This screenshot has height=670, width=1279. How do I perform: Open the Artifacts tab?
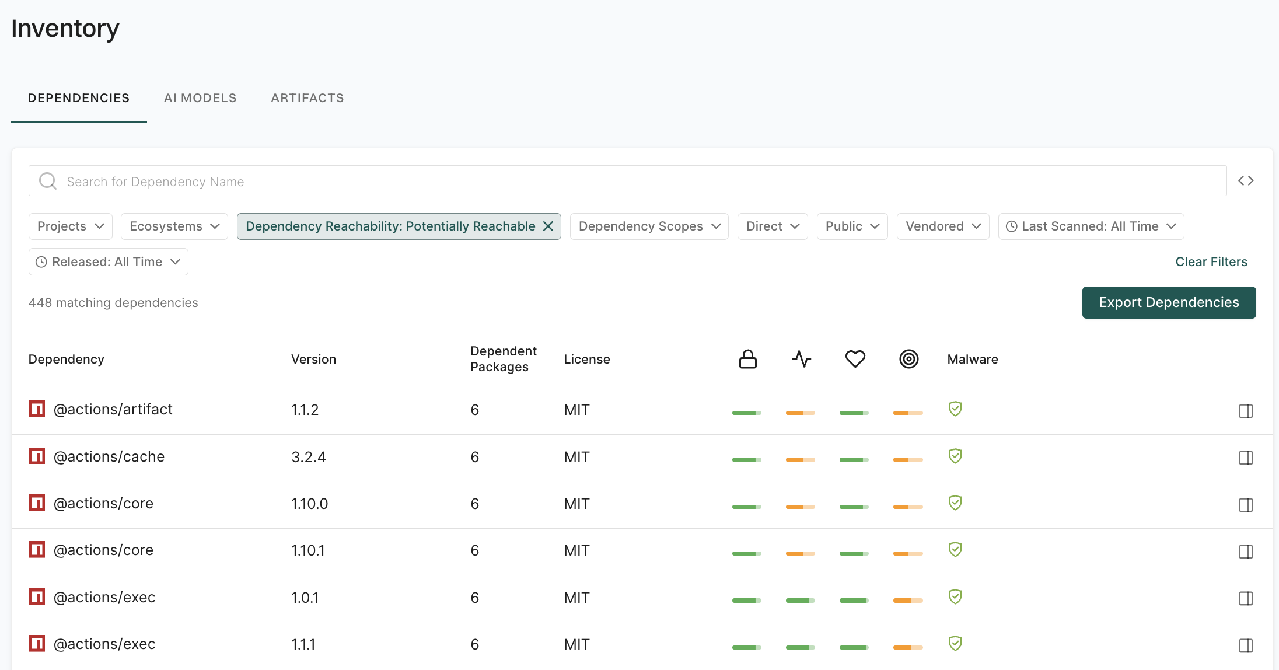coord(307,97)
